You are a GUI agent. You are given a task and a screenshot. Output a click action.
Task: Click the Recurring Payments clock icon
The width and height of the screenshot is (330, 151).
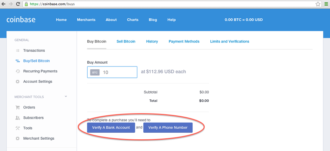click(18, 71)
